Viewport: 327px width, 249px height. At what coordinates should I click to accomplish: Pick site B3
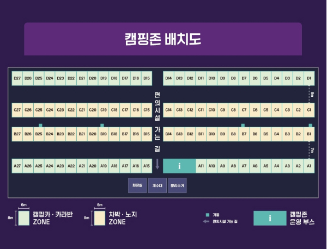coord(287,134)
